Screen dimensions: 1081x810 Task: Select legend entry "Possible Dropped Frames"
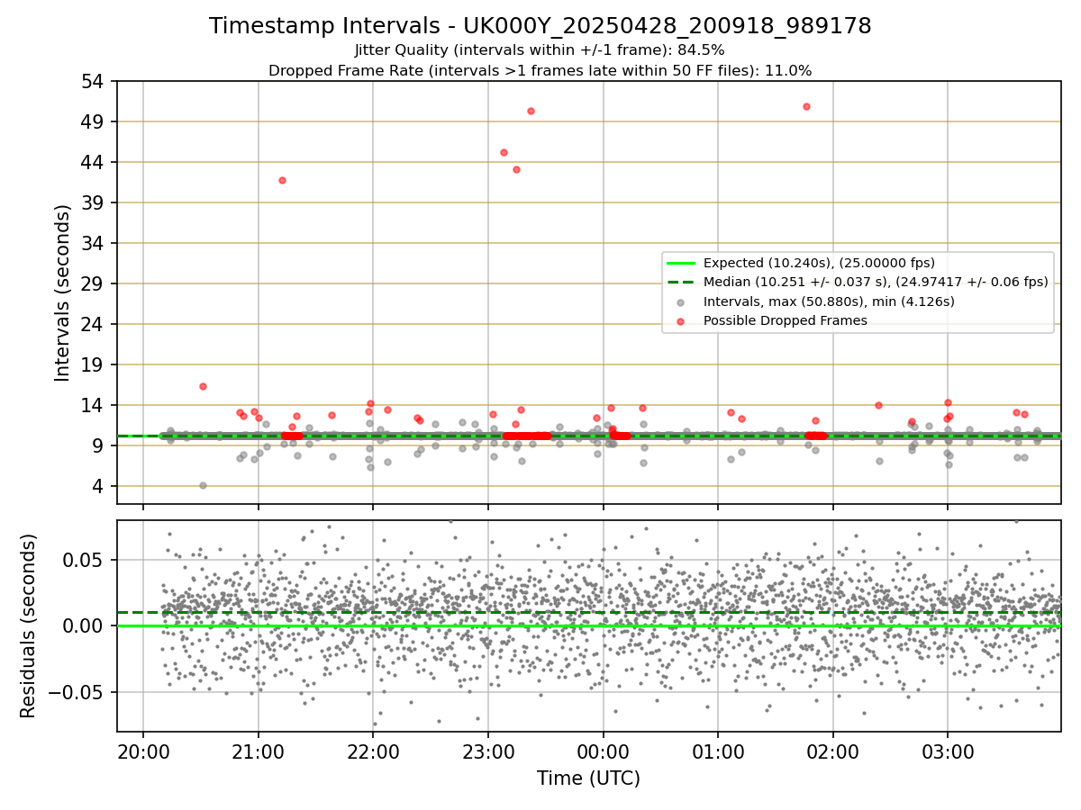785,320
